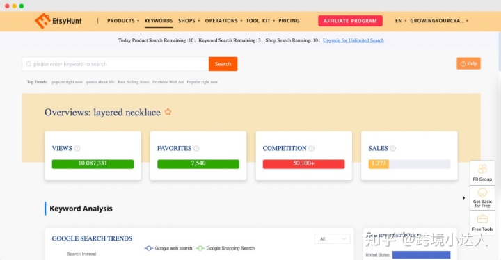Open the All trends filter dropdown
Screen dimensions: 501x260
333,239
